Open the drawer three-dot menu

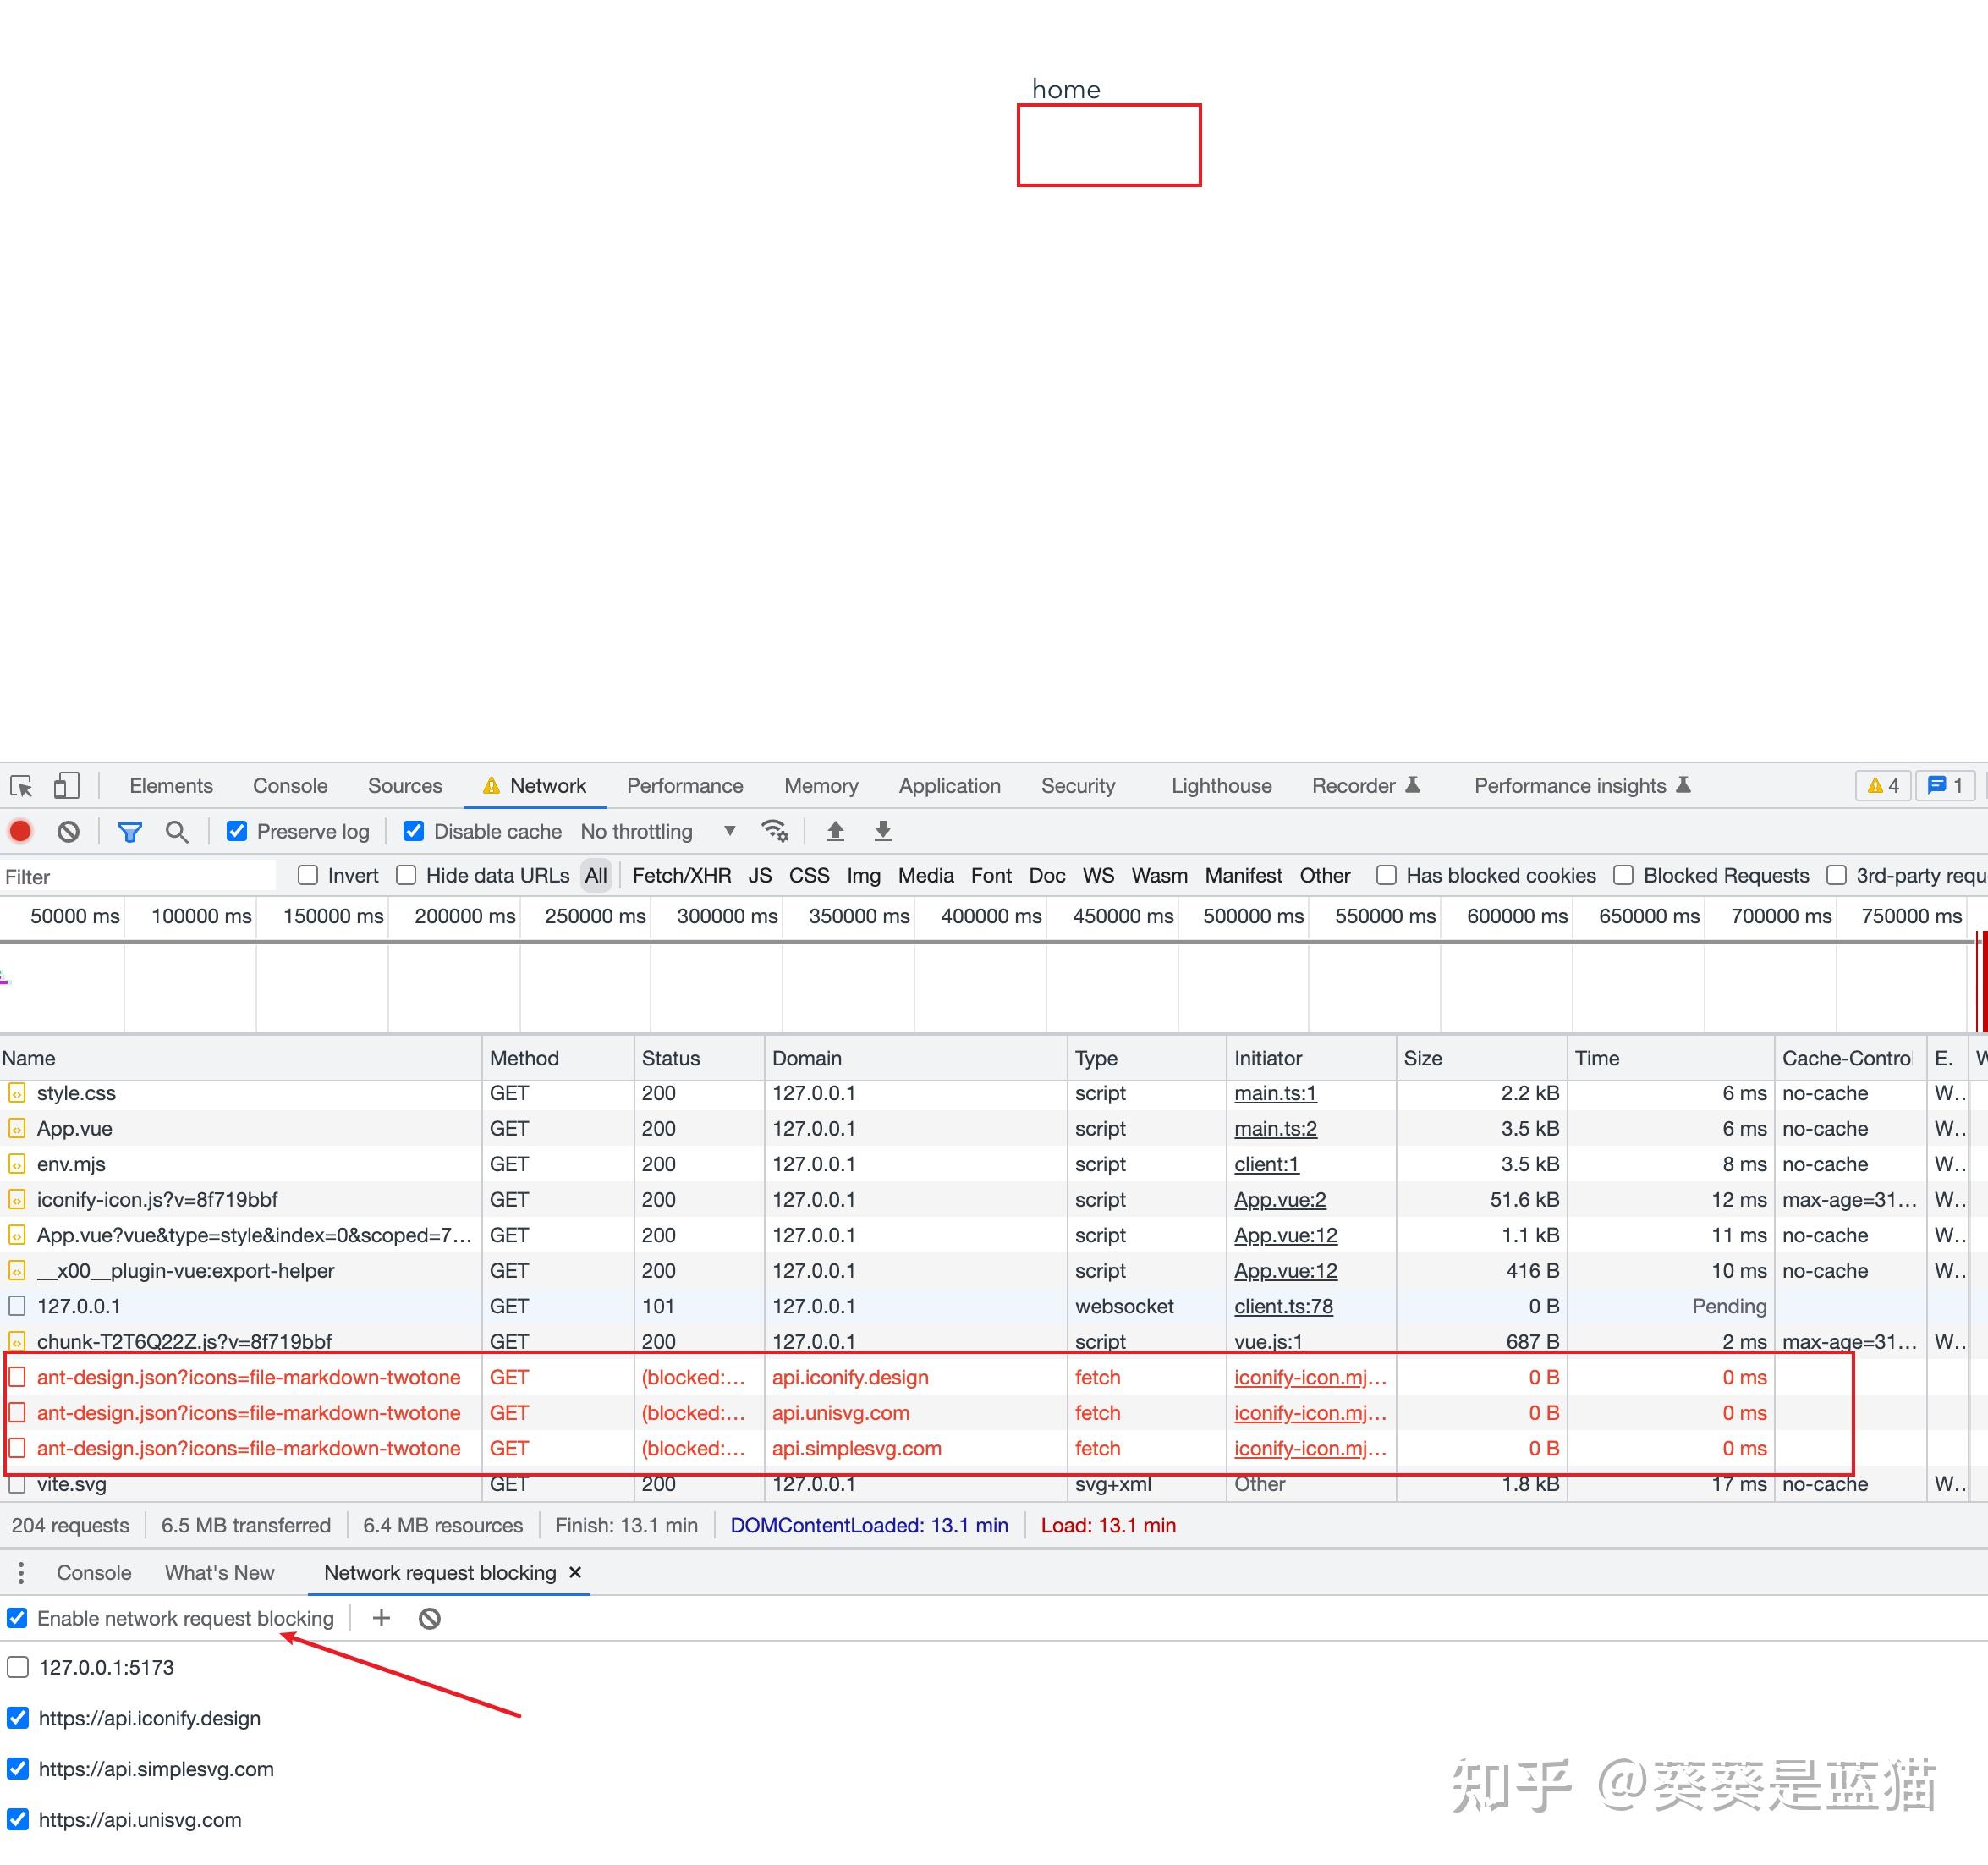(x=20, y=1573)
